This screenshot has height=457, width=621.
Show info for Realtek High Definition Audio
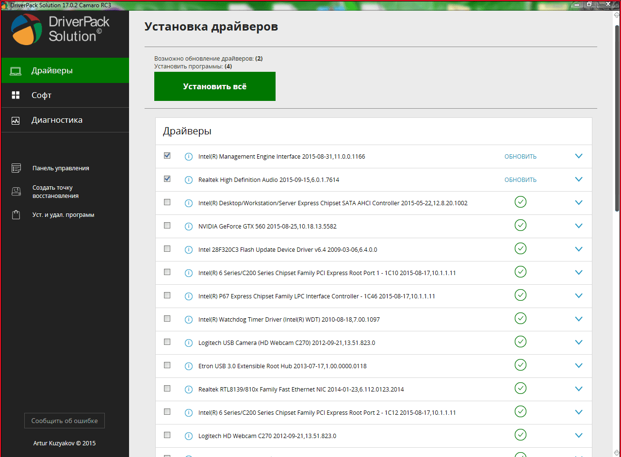[189, 180]
